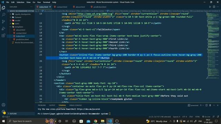Image resolution: width=221 pixels, height=124 pixels.
Task: Change indentation via Spaces: 4
Action: coord(176,117)
